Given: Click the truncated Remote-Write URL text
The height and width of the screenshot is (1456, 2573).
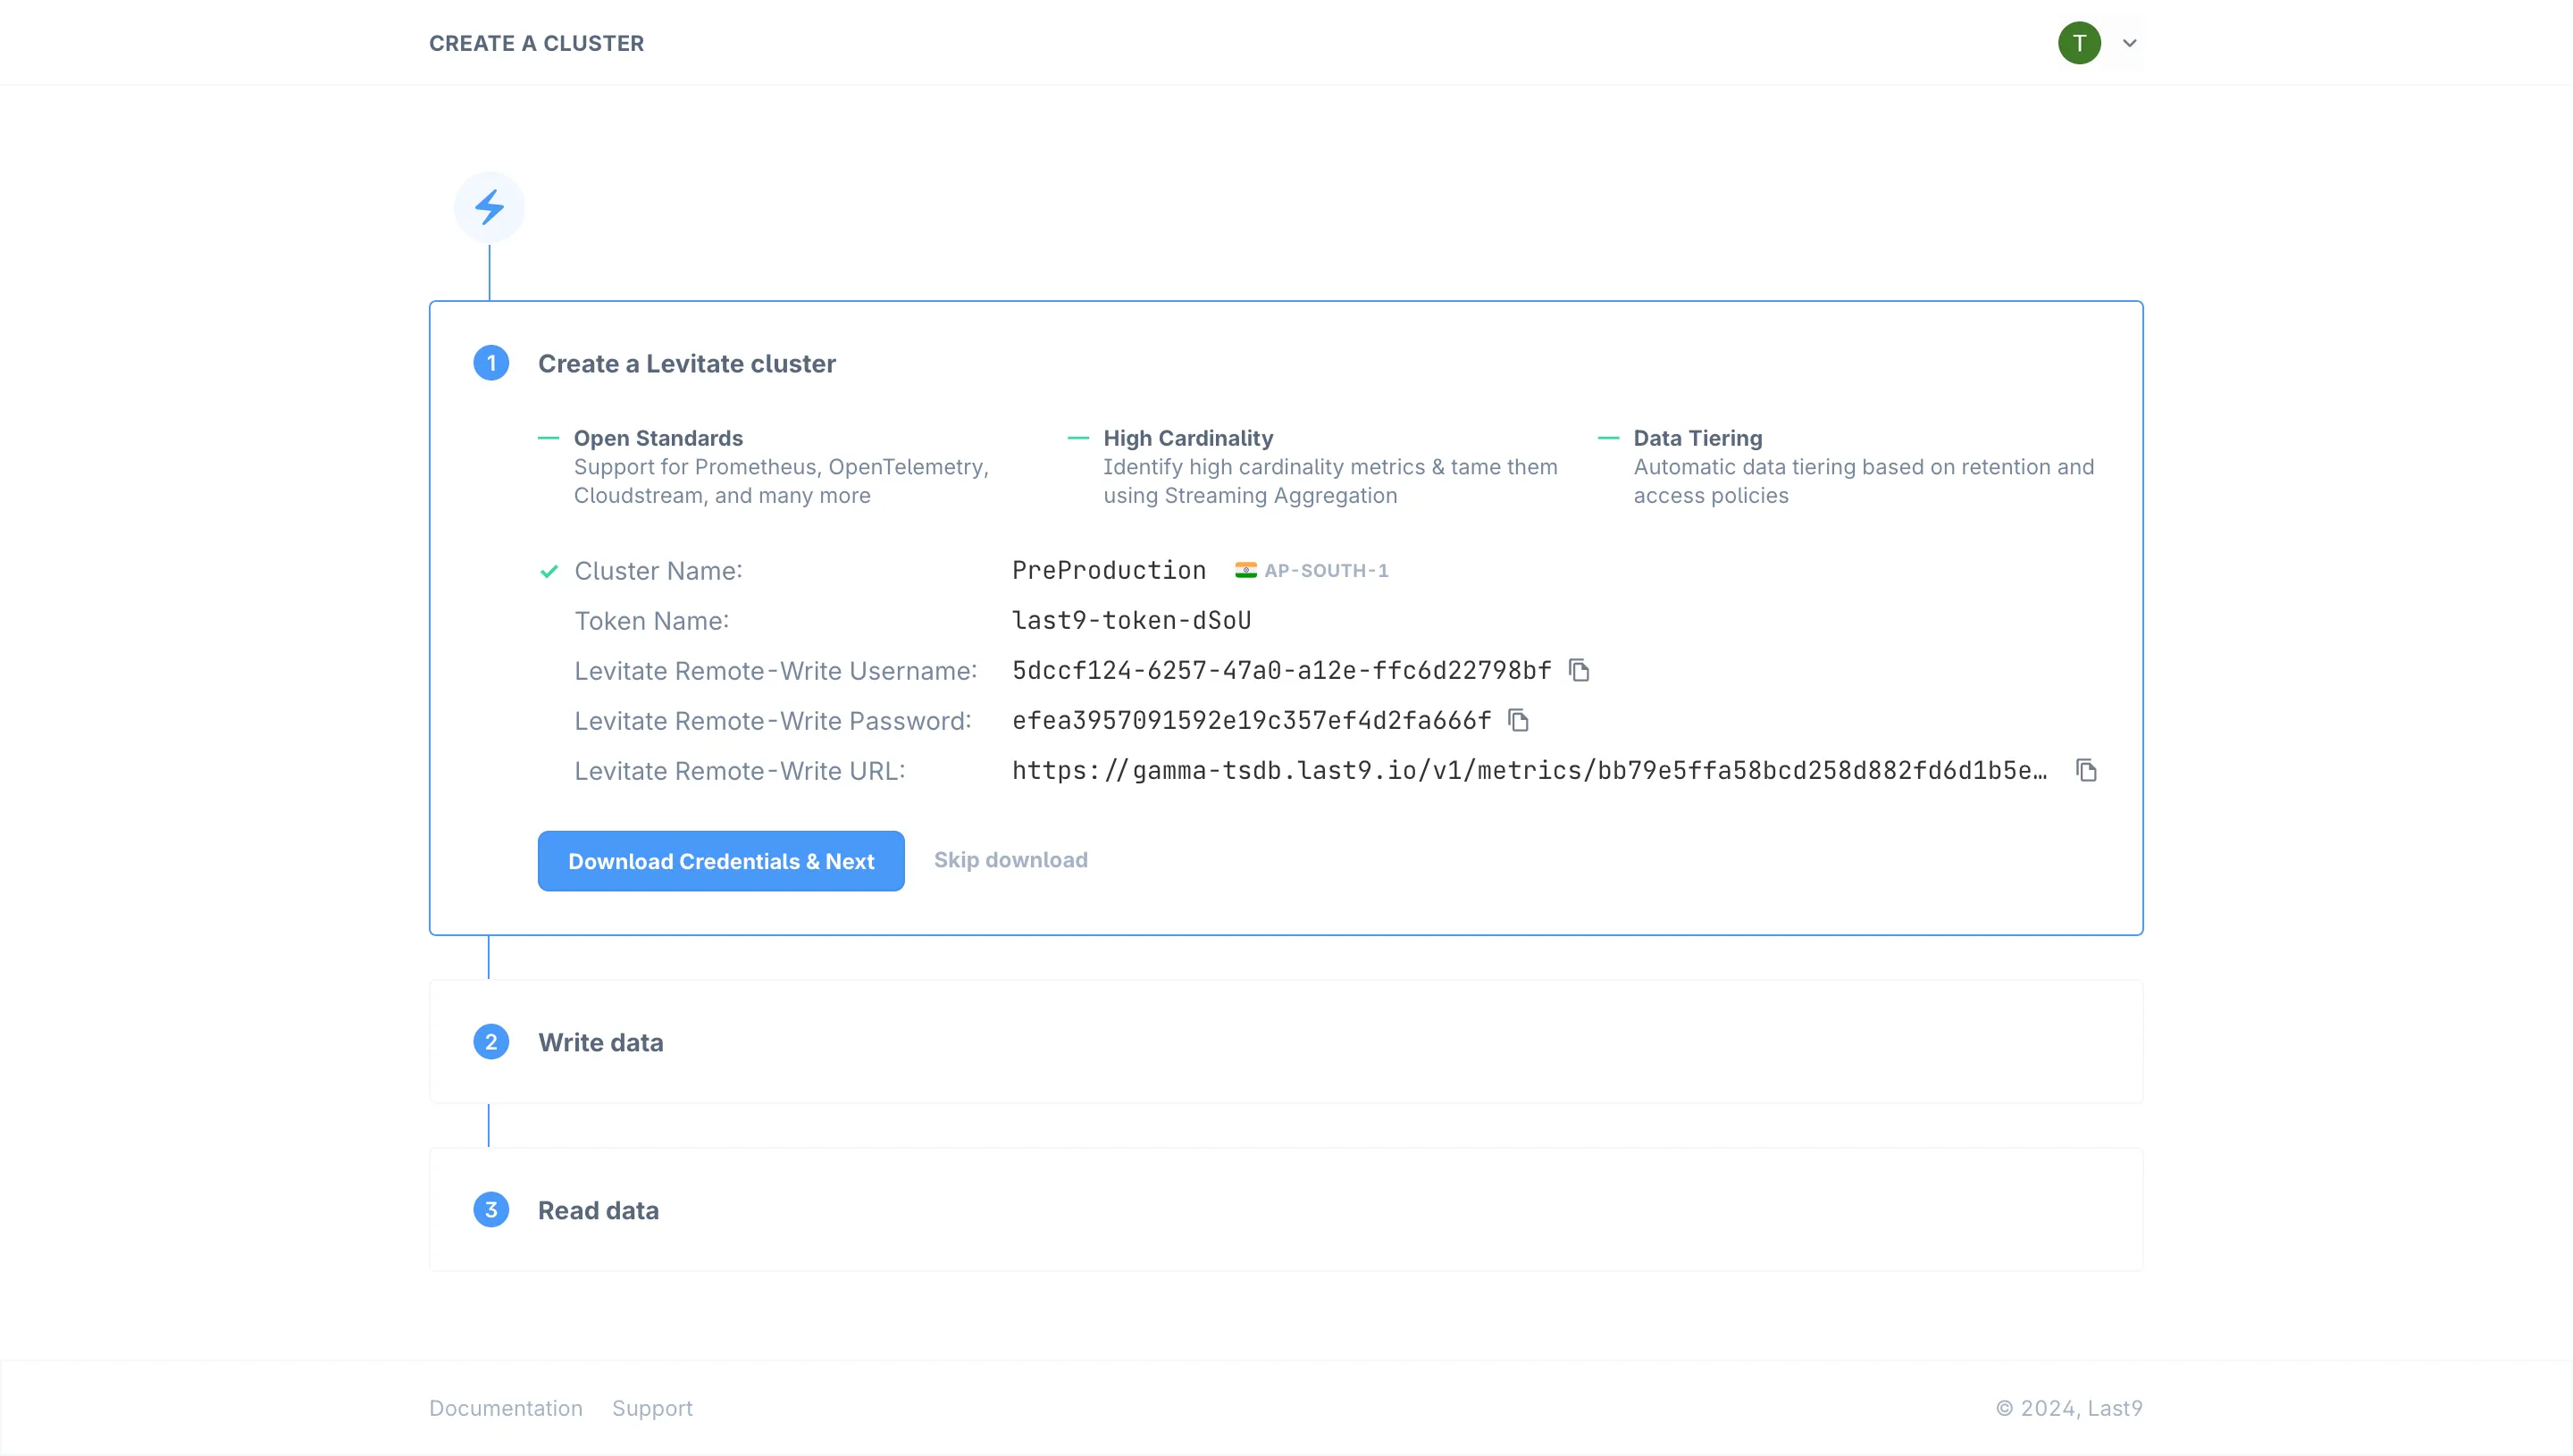Looking at the screenshot, I should click(1529, 770).
